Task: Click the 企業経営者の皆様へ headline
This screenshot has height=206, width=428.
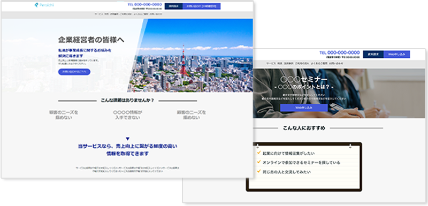Action: tap(91, 40)
